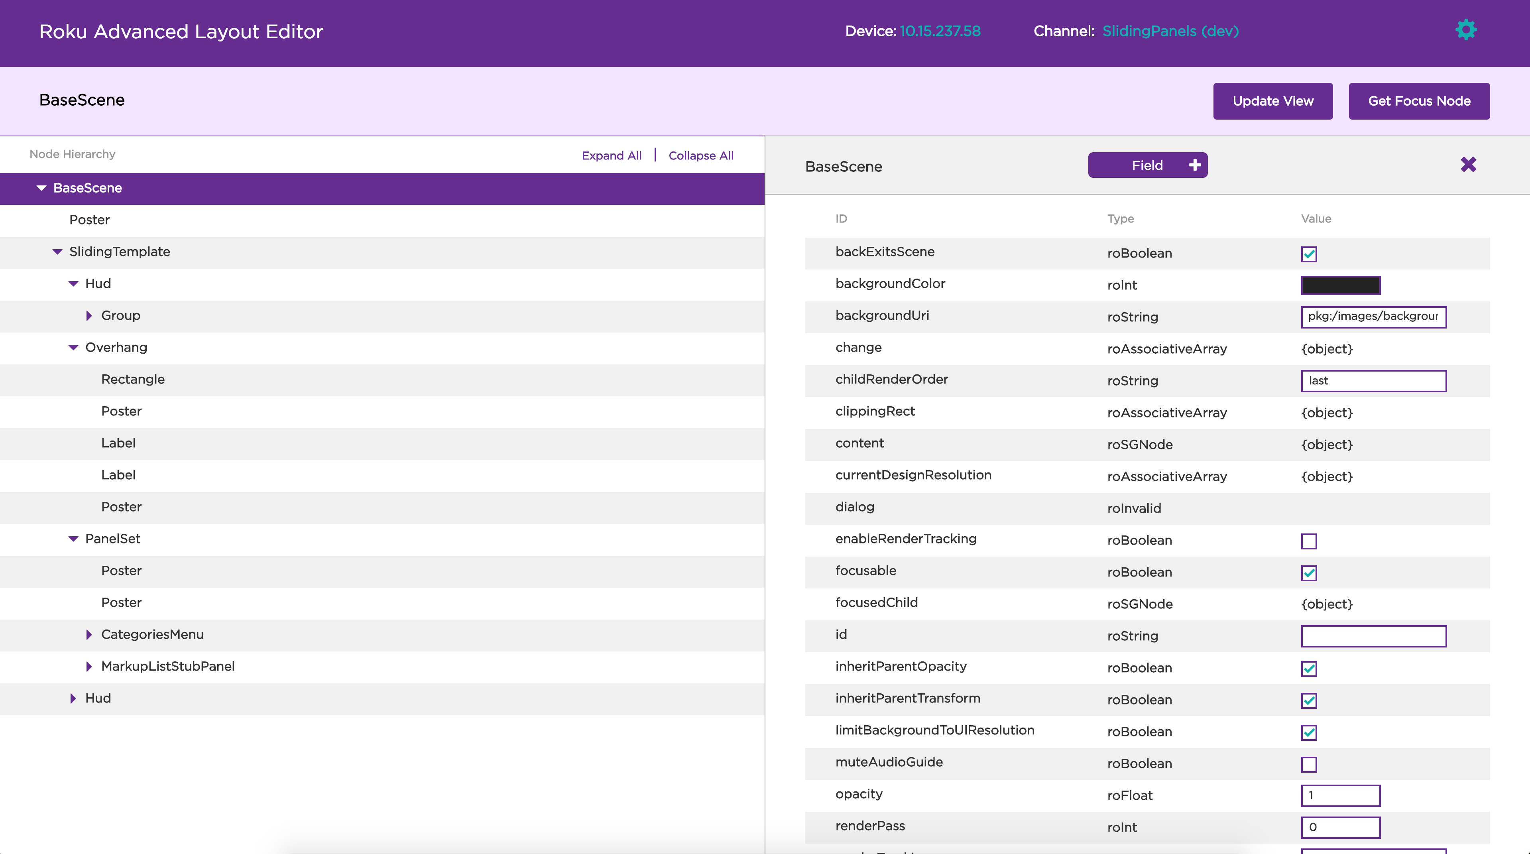
Task: Expand the CategoriesMenu node
Action: [89, 635]
